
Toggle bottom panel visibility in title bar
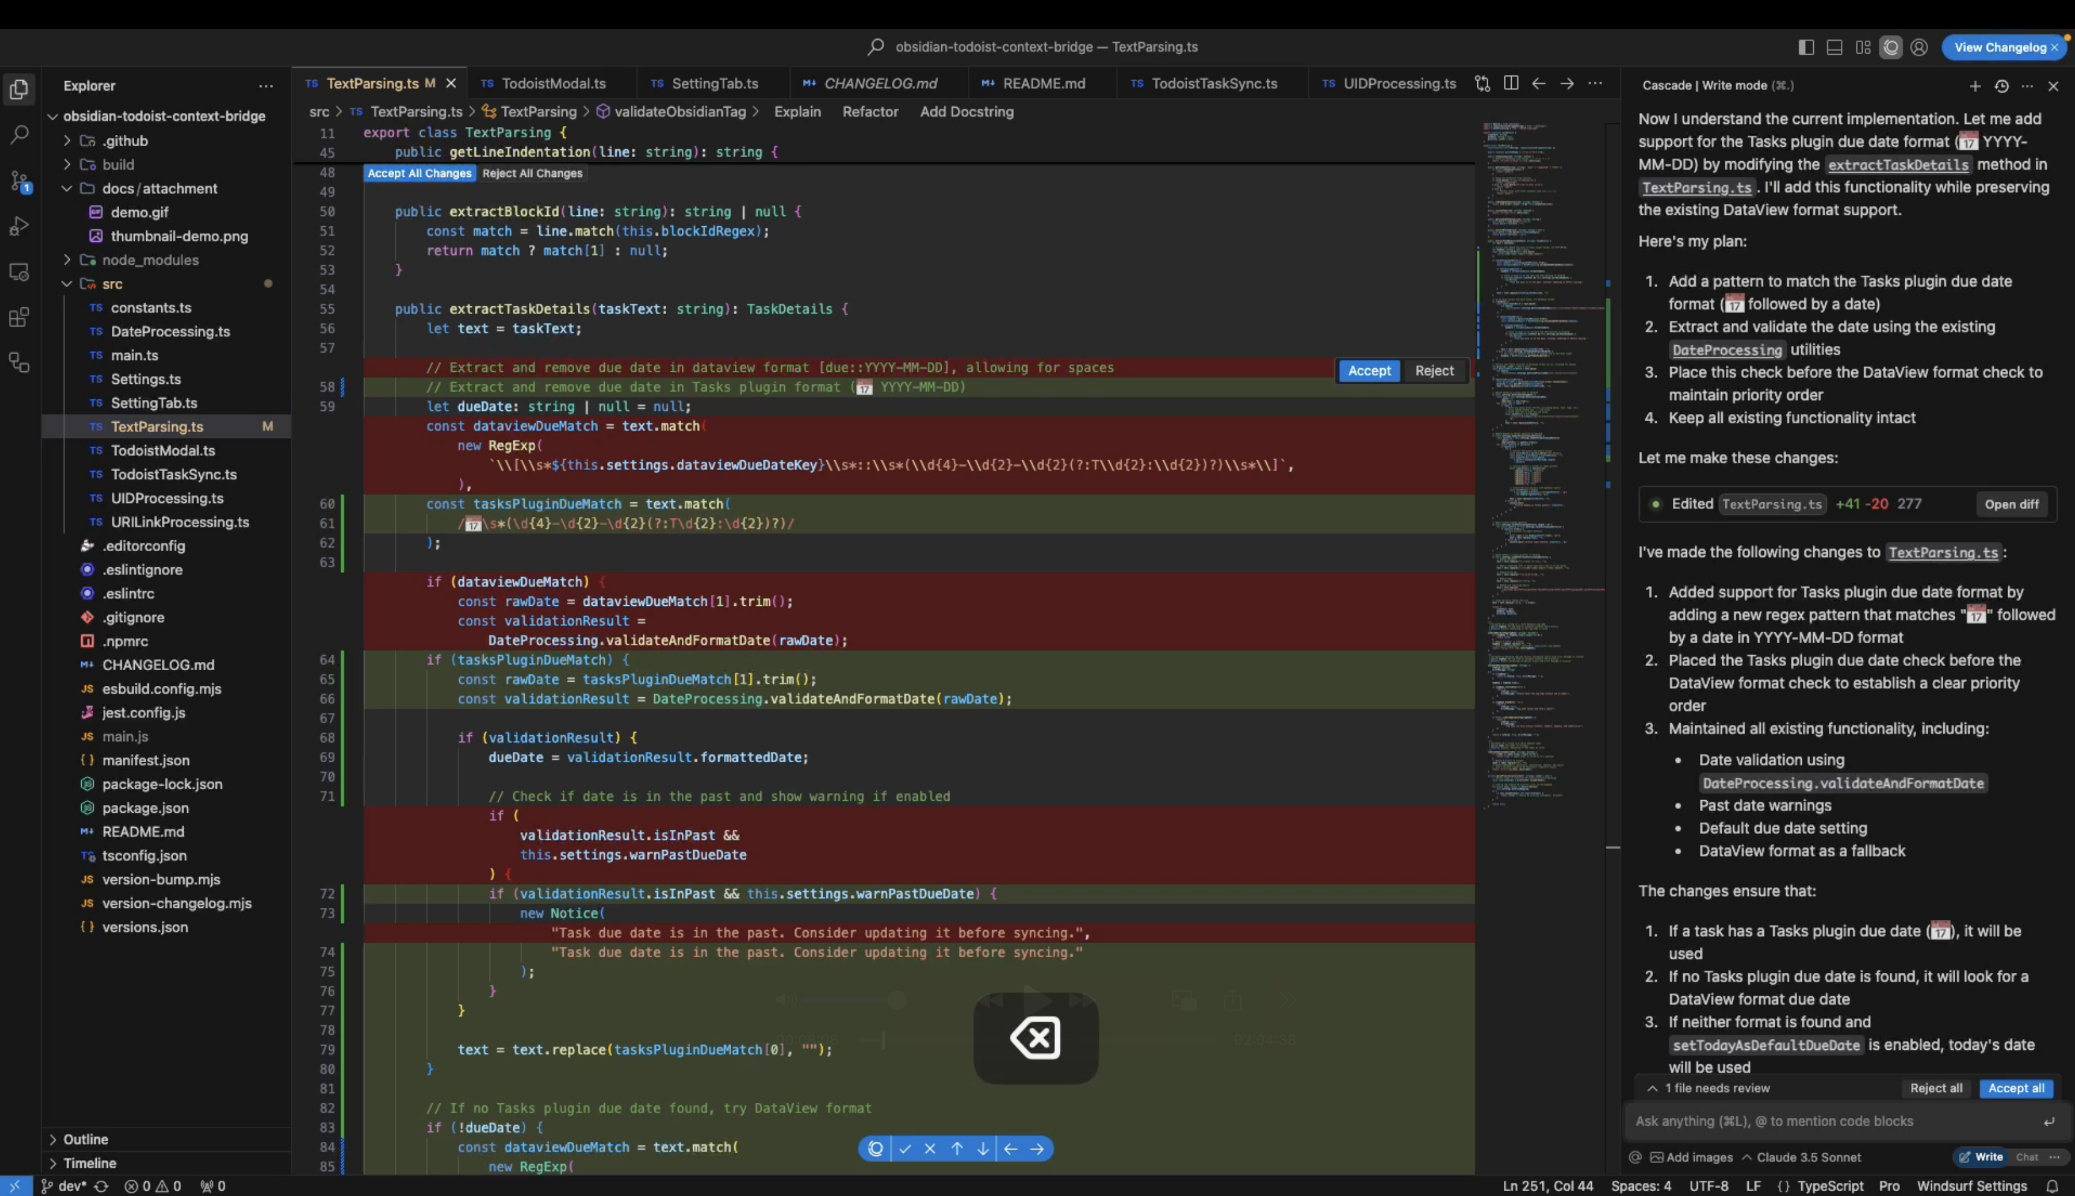pyautogui.click(x=1834, y=48)
